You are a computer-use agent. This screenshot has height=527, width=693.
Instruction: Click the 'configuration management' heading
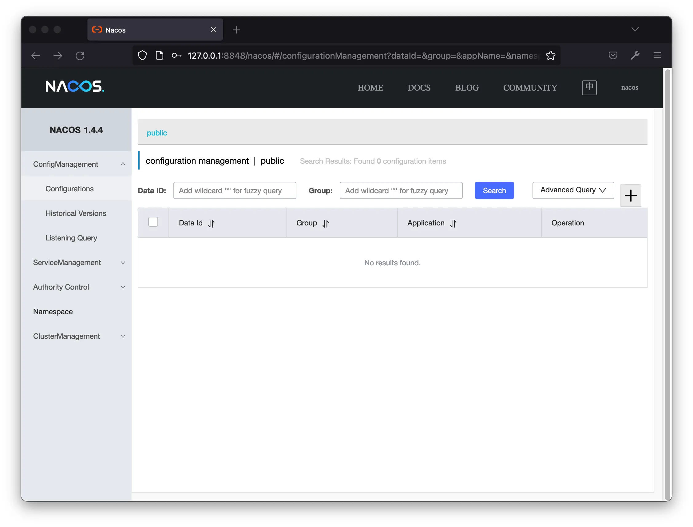tap(197, 161)
